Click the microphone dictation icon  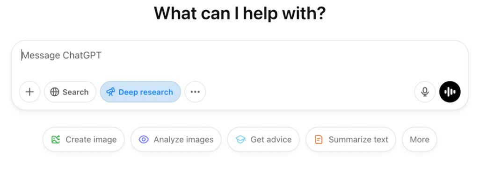pos(425,92)
